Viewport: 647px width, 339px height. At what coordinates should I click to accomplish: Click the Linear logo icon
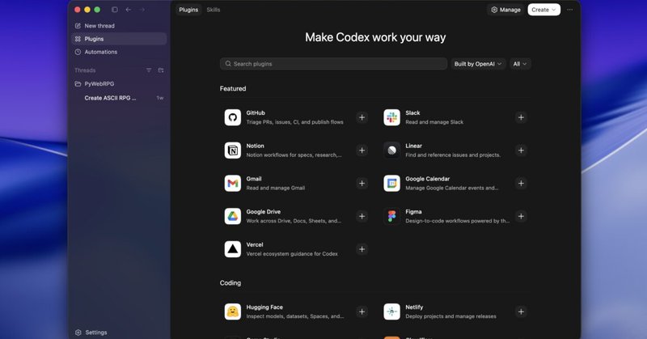pyautogui.click(x=391, y=150)
